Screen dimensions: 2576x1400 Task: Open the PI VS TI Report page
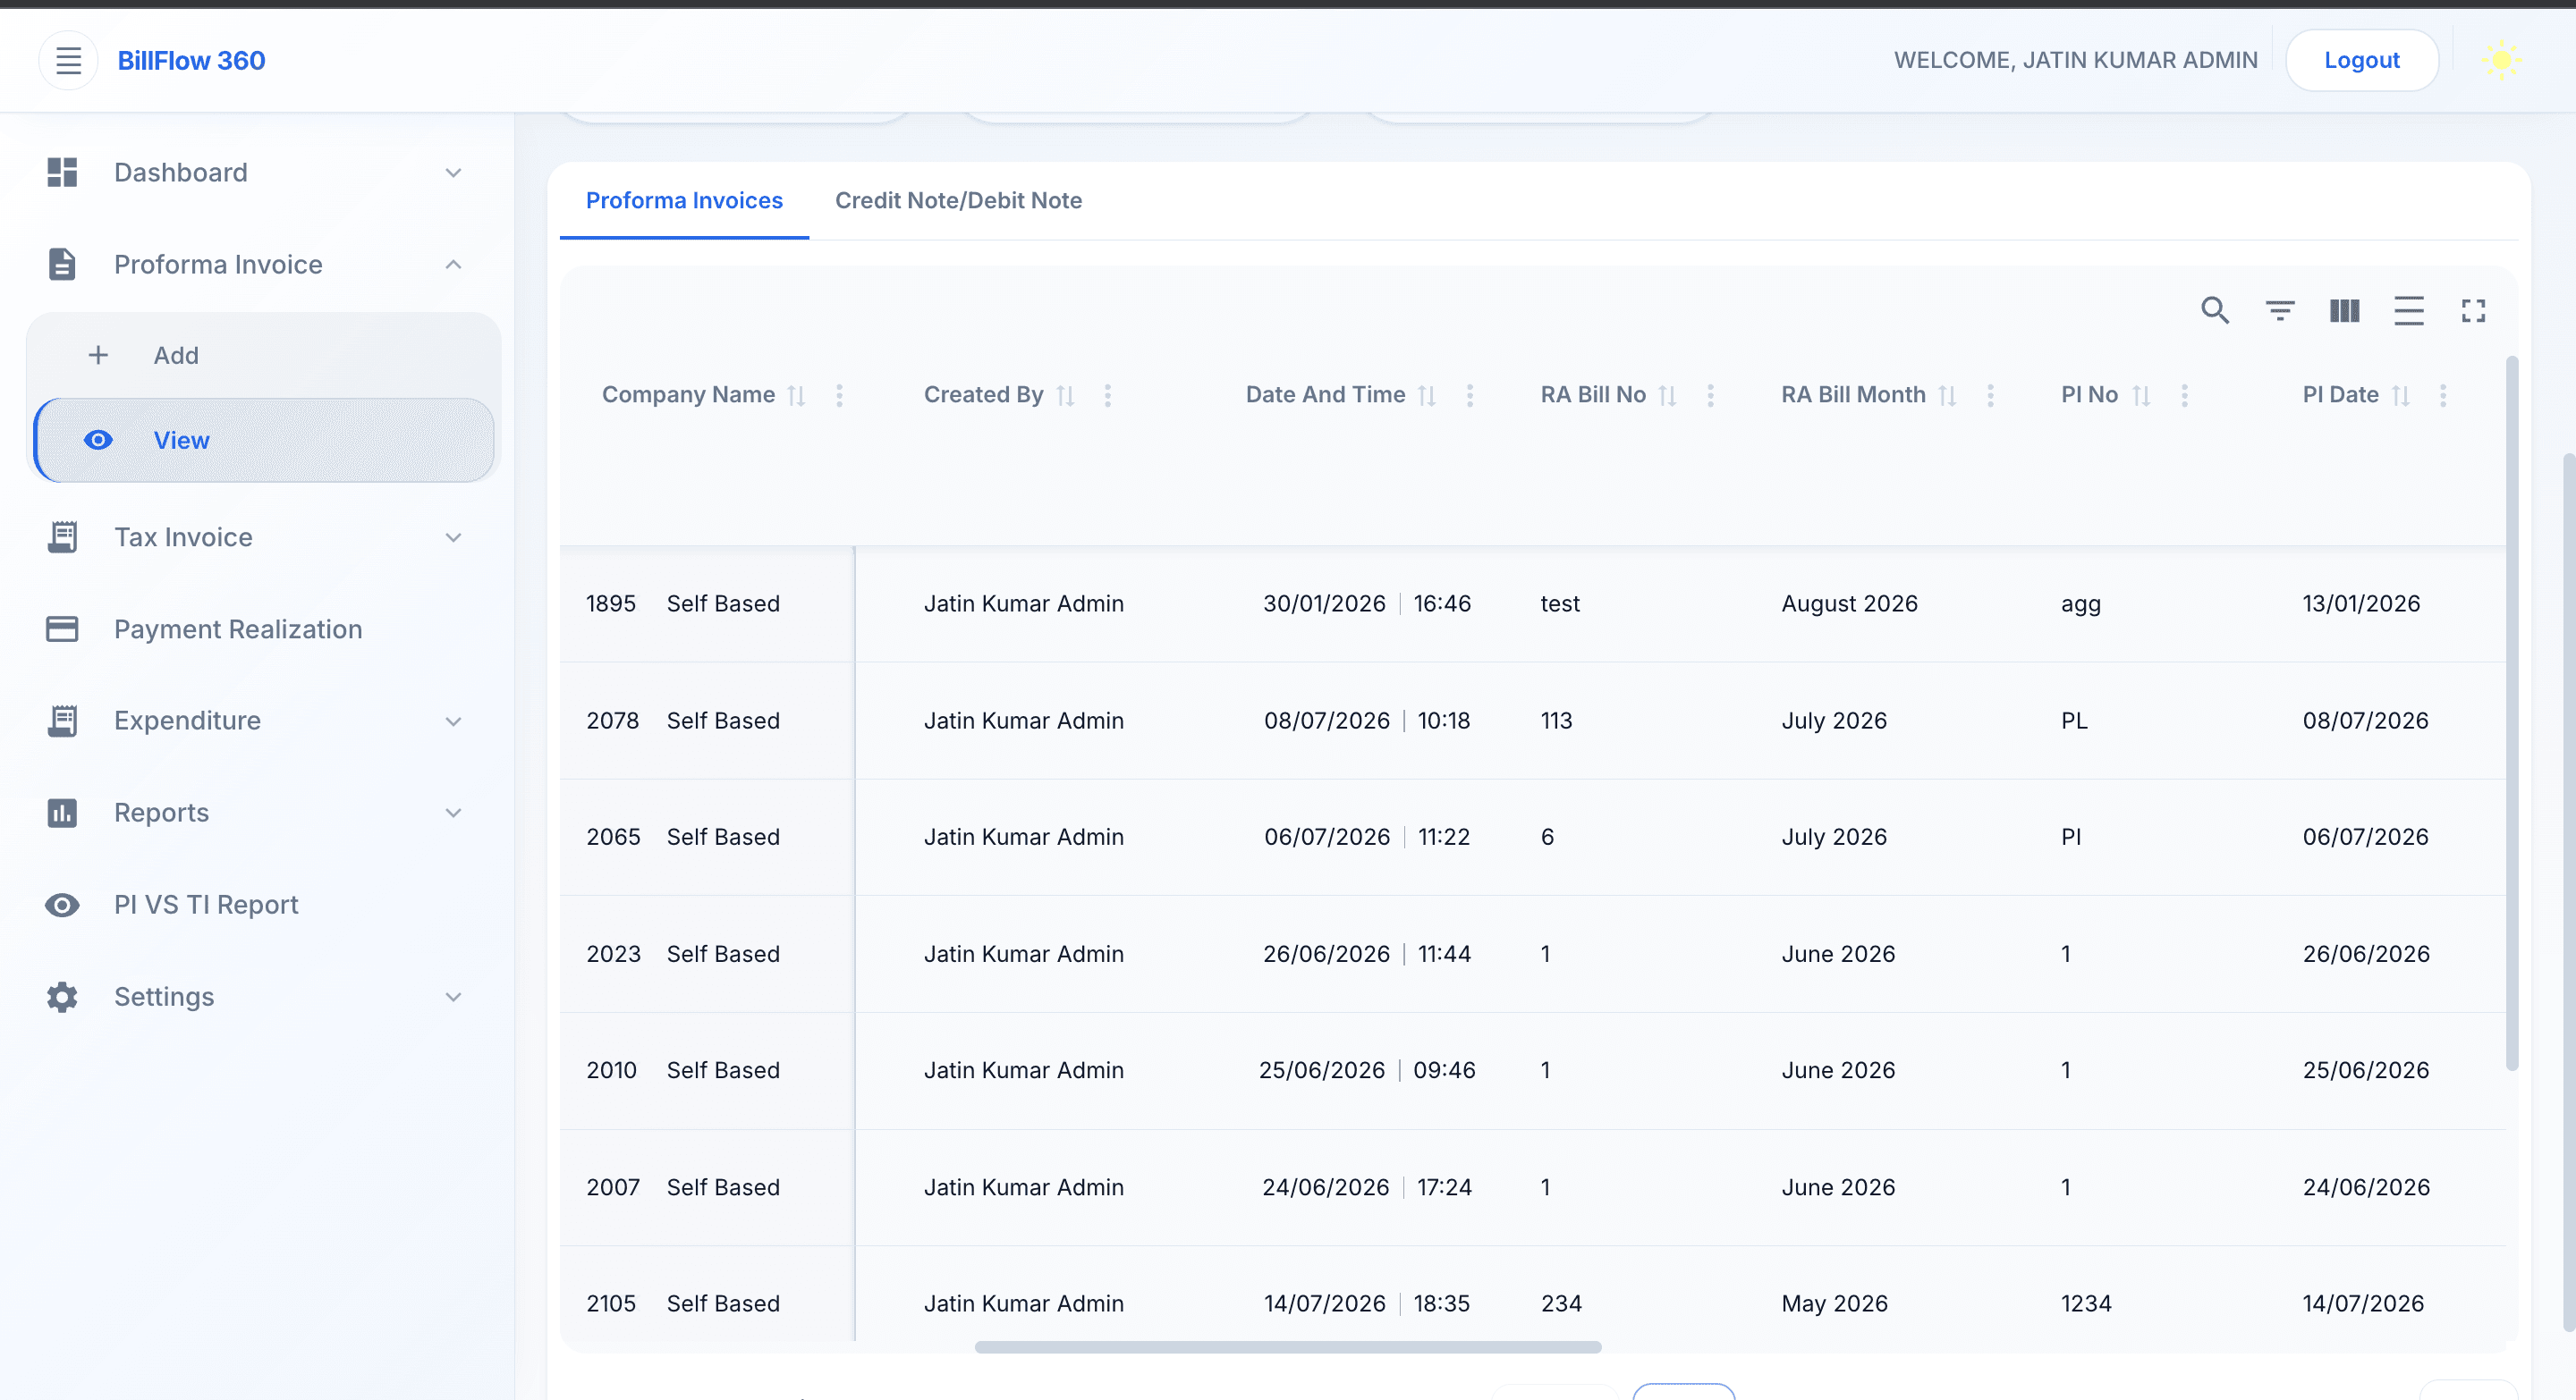click(x=206, y=905)
